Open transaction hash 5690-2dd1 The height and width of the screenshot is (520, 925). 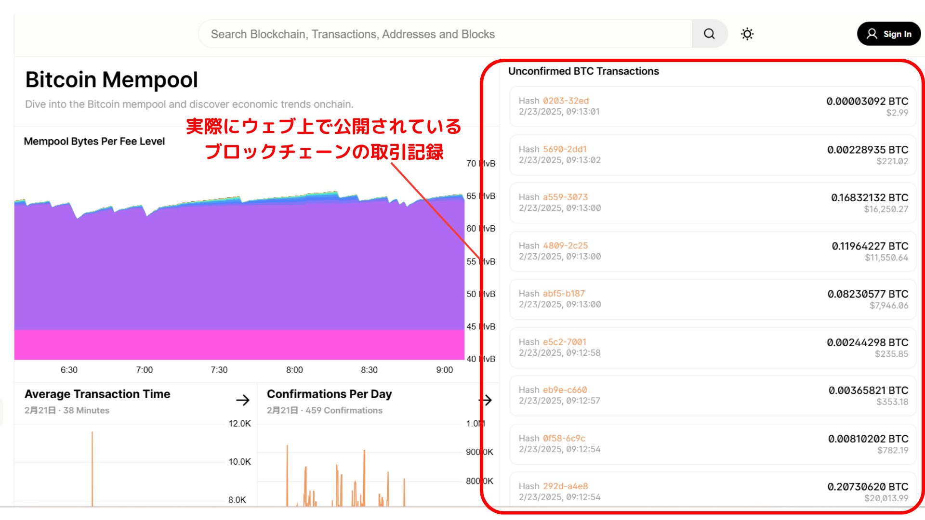tap(565, 149)
